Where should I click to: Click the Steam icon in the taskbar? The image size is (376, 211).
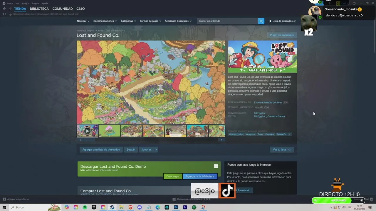pos(112,207)
